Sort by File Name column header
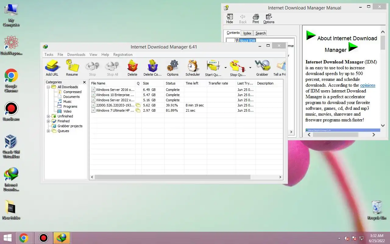Image resolution: width=390 pixels, height=244 pixels. point(112,83)
